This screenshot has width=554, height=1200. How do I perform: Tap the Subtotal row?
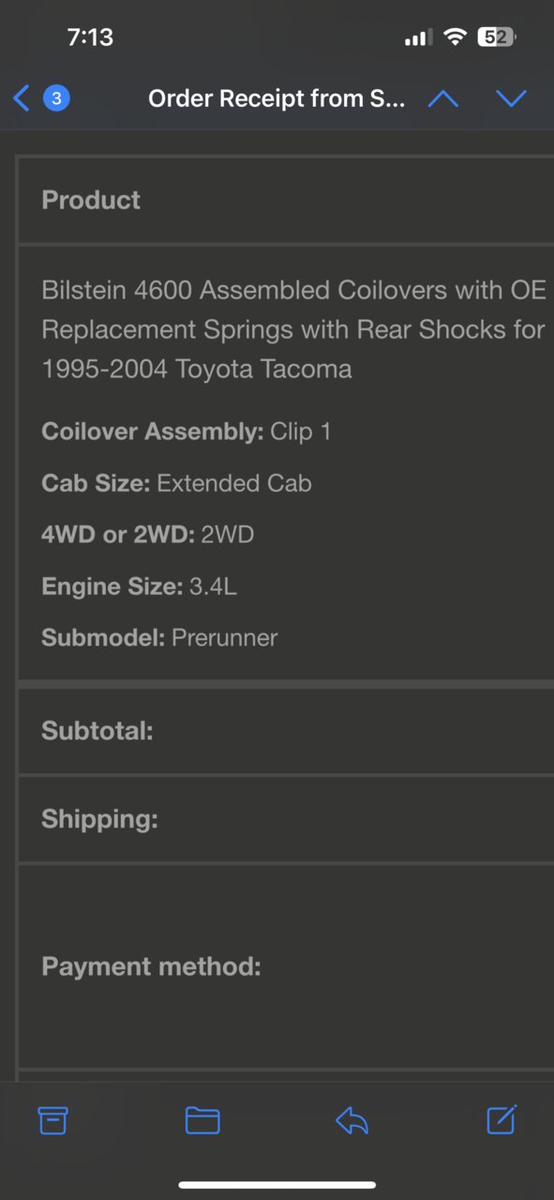coord(286,732)
